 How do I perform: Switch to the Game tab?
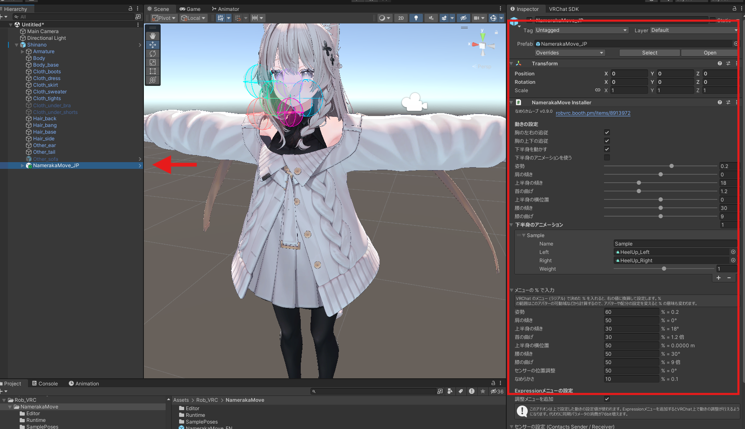(190, 9)
